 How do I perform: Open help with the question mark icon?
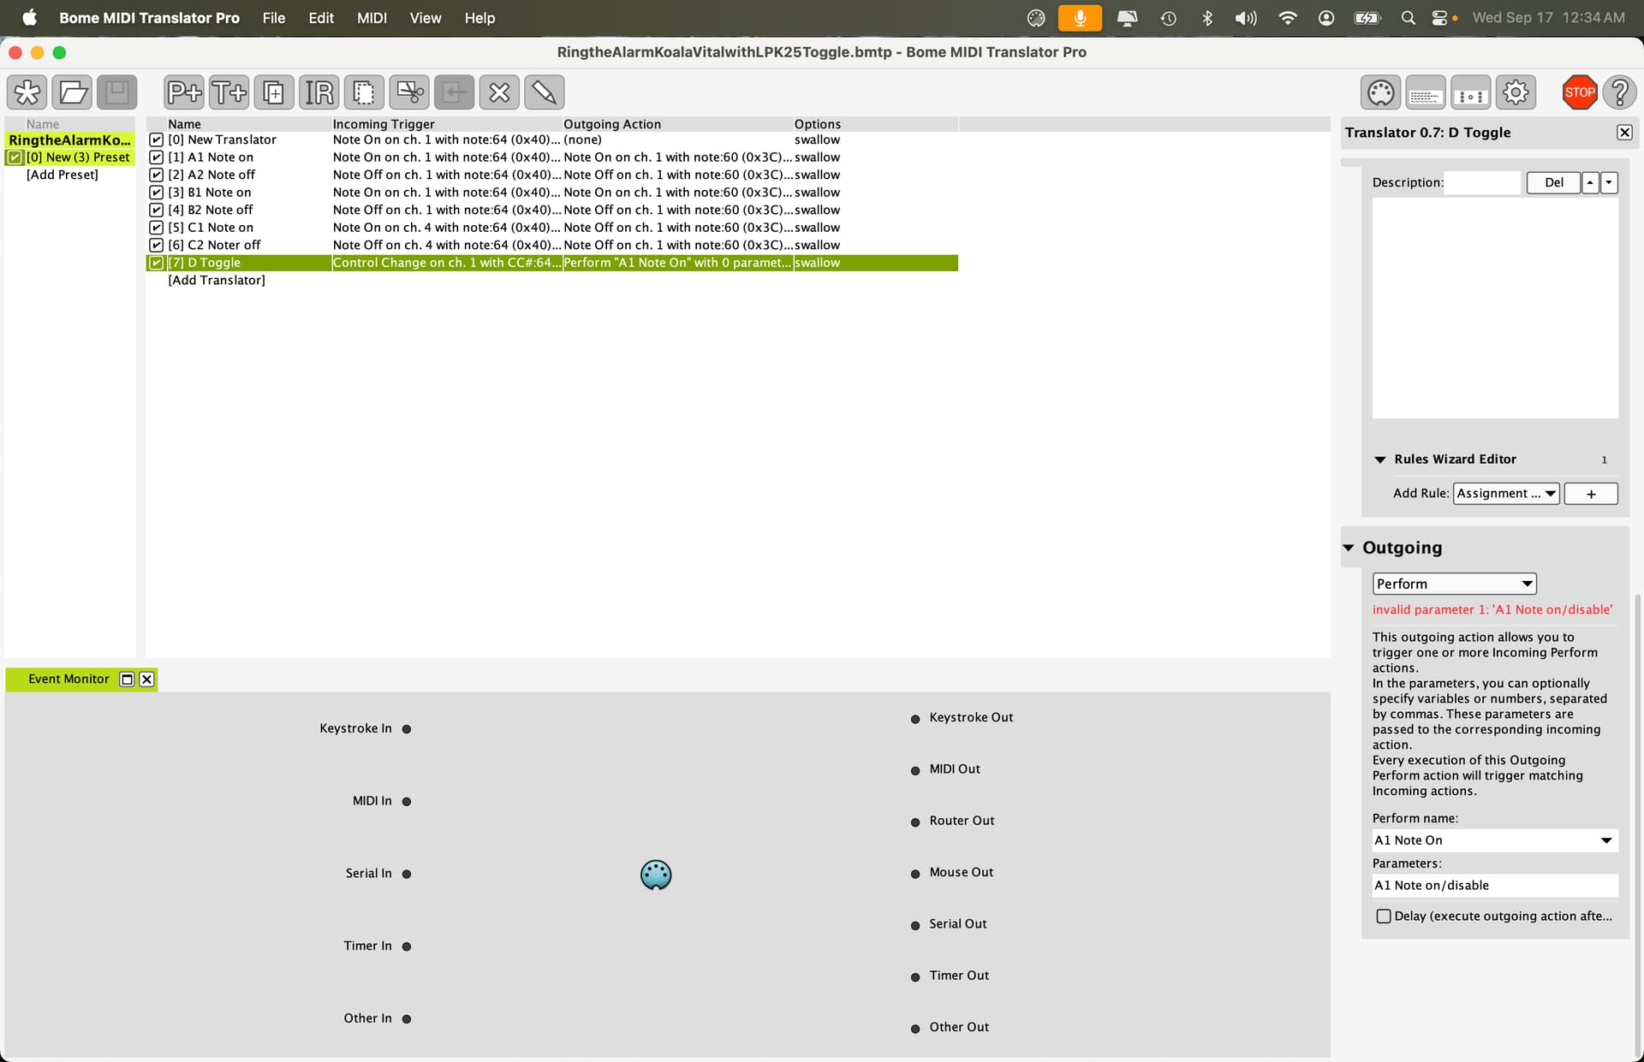(x=1620, y=92)
